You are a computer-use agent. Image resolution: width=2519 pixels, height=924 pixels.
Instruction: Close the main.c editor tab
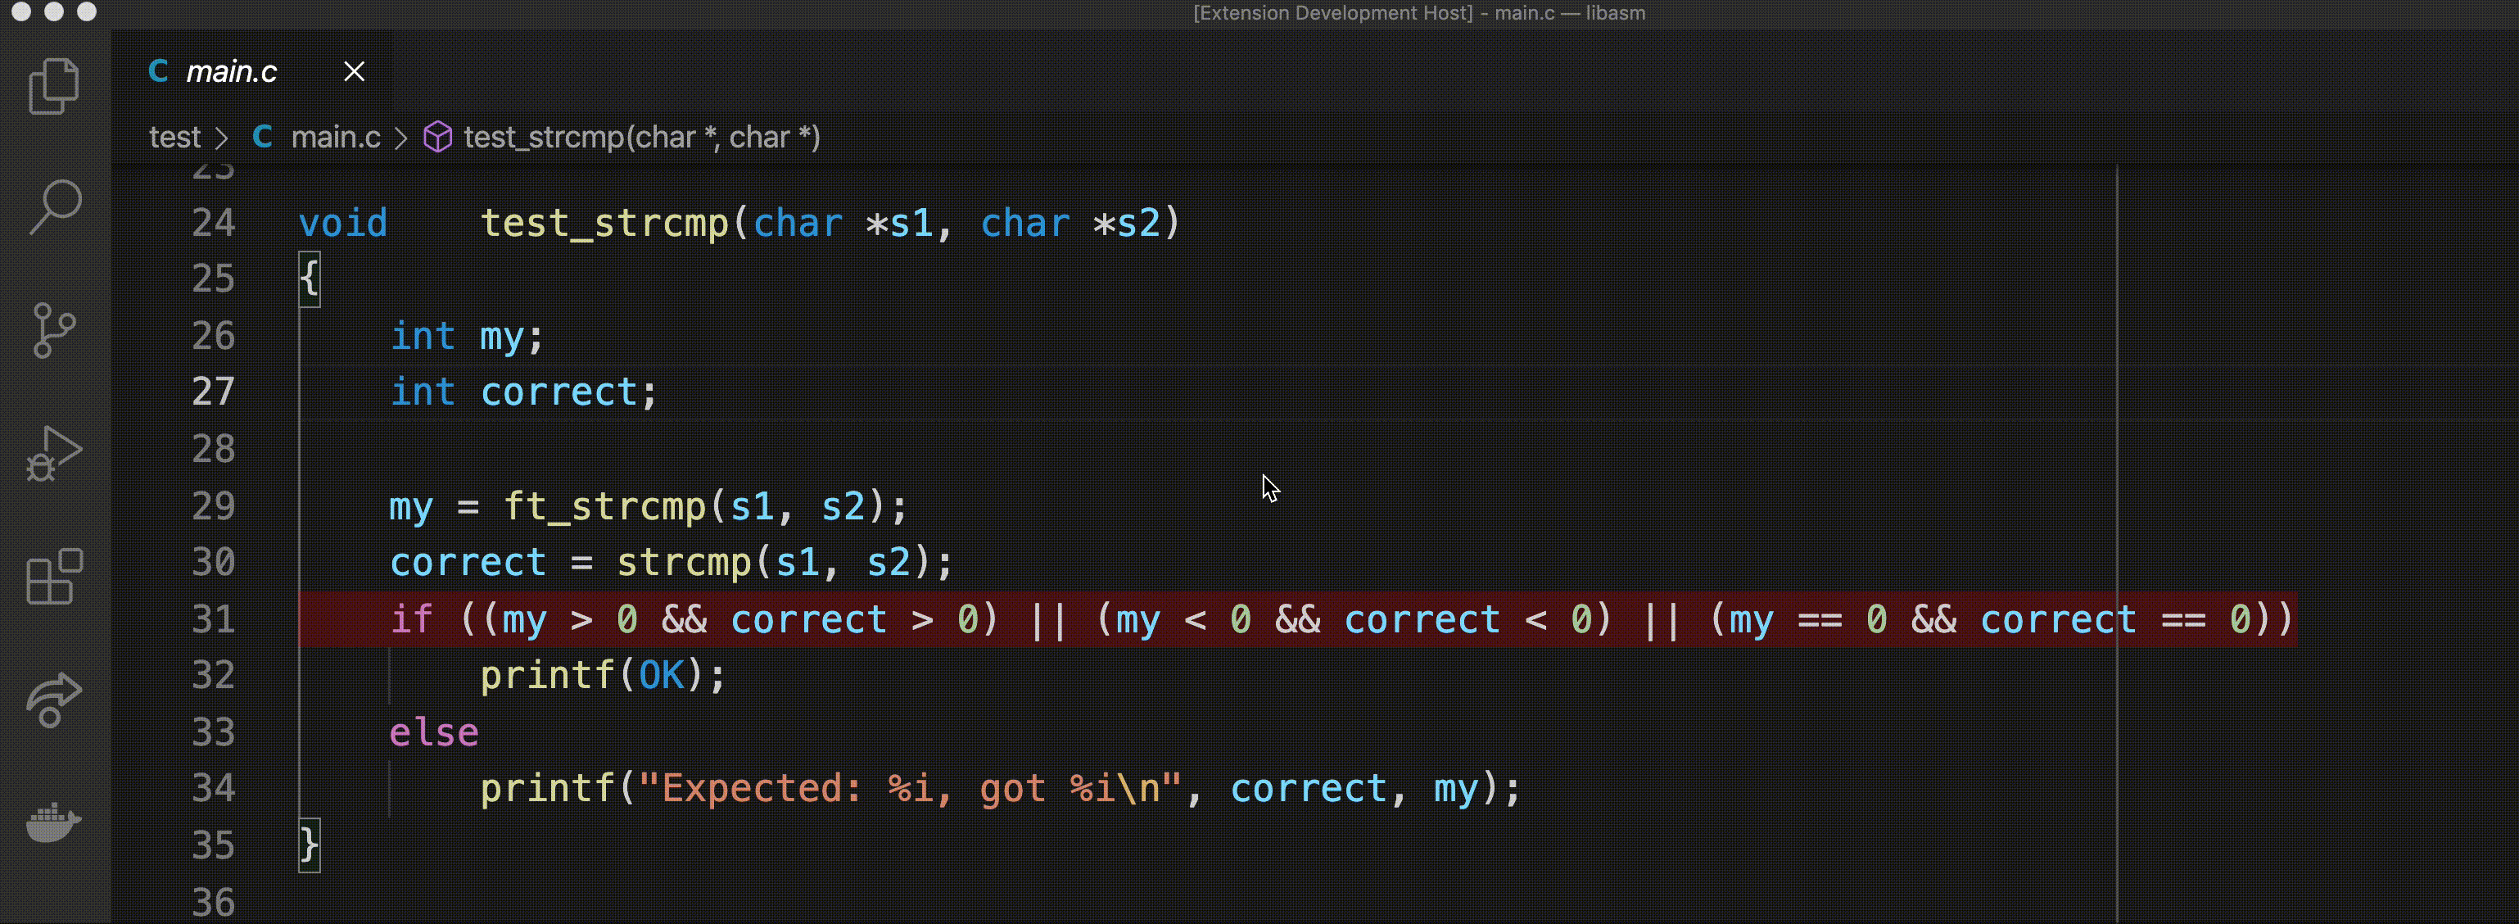354,71
